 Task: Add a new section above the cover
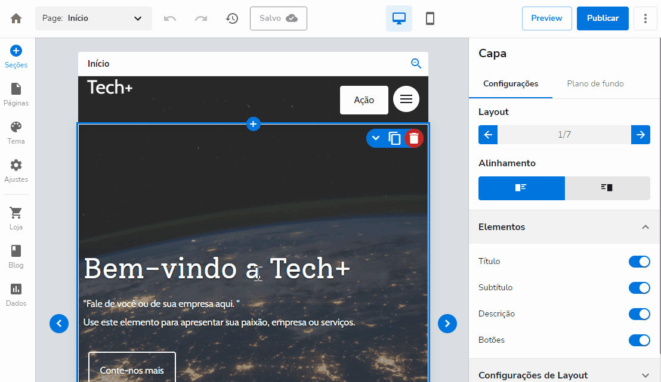tap(254, 124)
